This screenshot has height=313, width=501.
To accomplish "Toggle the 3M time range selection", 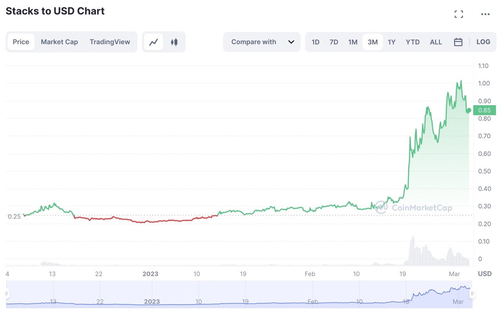I will (x=372, y=42).
